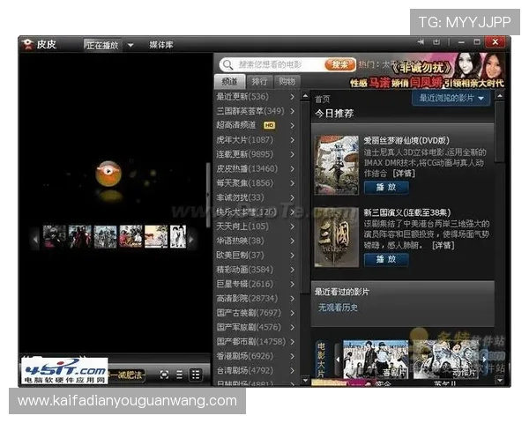Click the 首页 breadcrumb link
The image size is (529, 423).
322,100
